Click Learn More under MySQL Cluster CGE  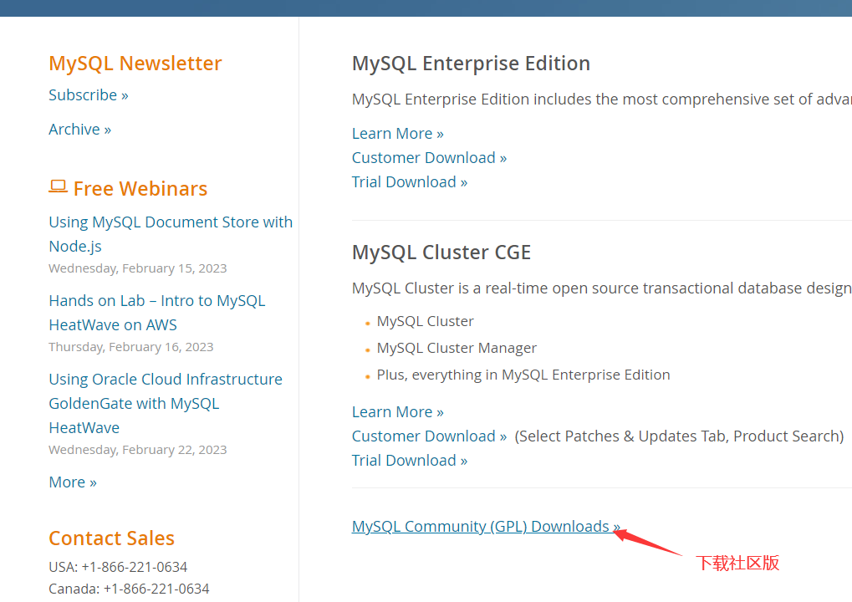click(398, 412)
